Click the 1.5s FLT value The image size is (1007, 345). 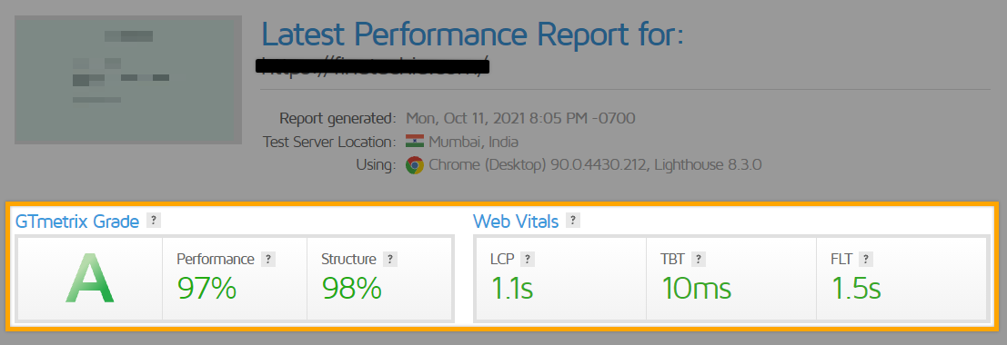click(x=856, y=289)
